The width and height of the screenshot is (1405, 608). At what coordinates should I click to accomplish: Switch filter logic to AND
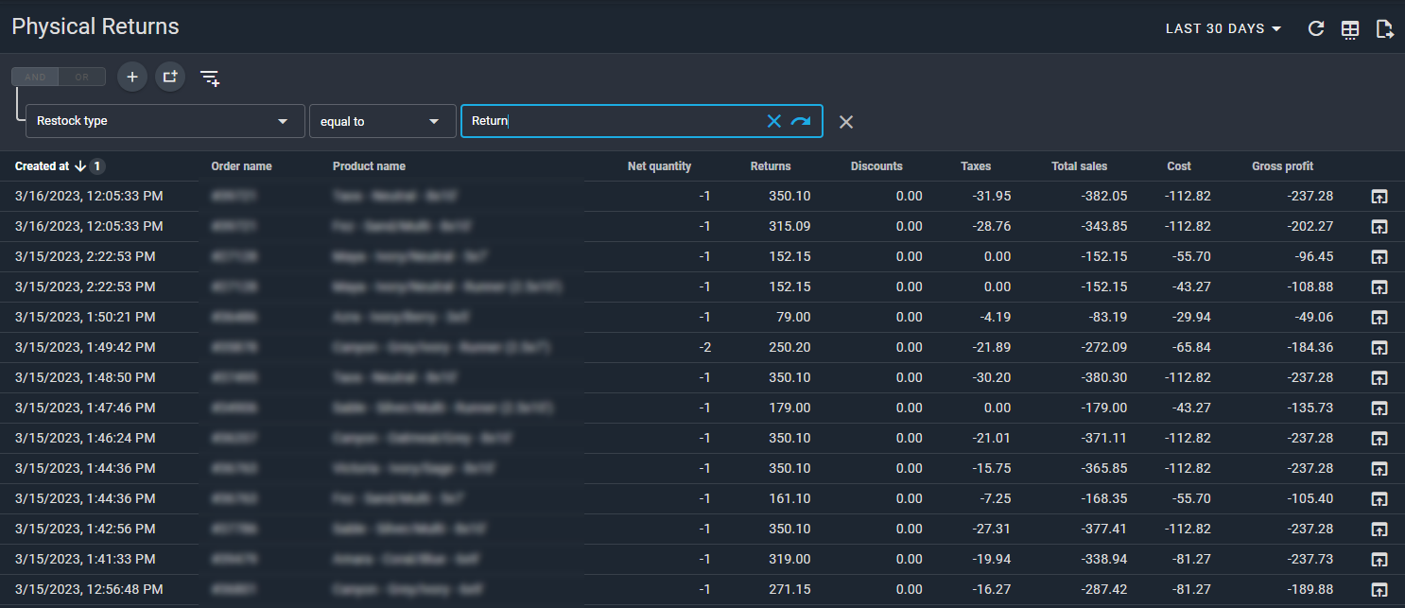pos(35,78)
